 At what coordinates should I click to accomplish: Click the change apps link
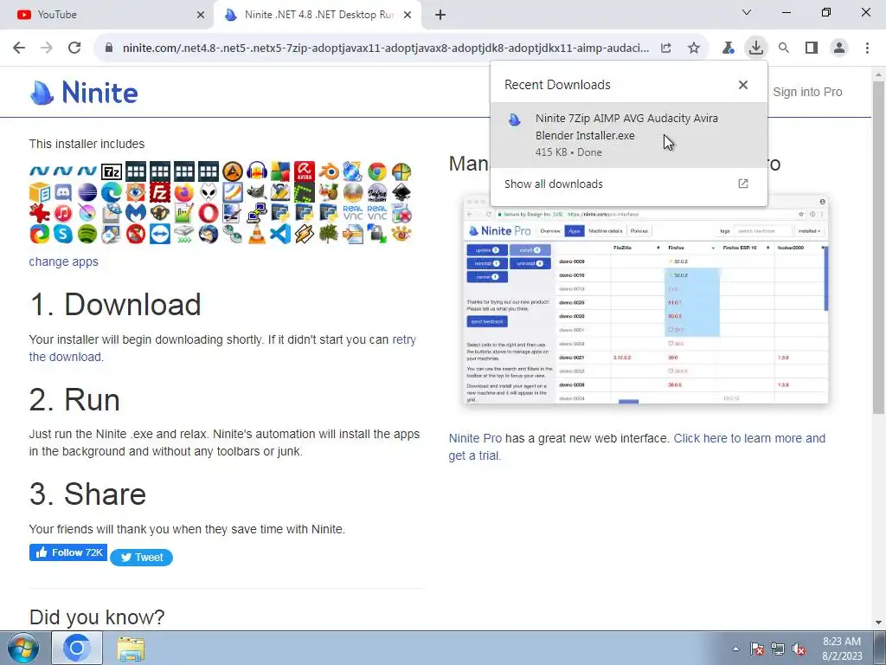(64, 261)
